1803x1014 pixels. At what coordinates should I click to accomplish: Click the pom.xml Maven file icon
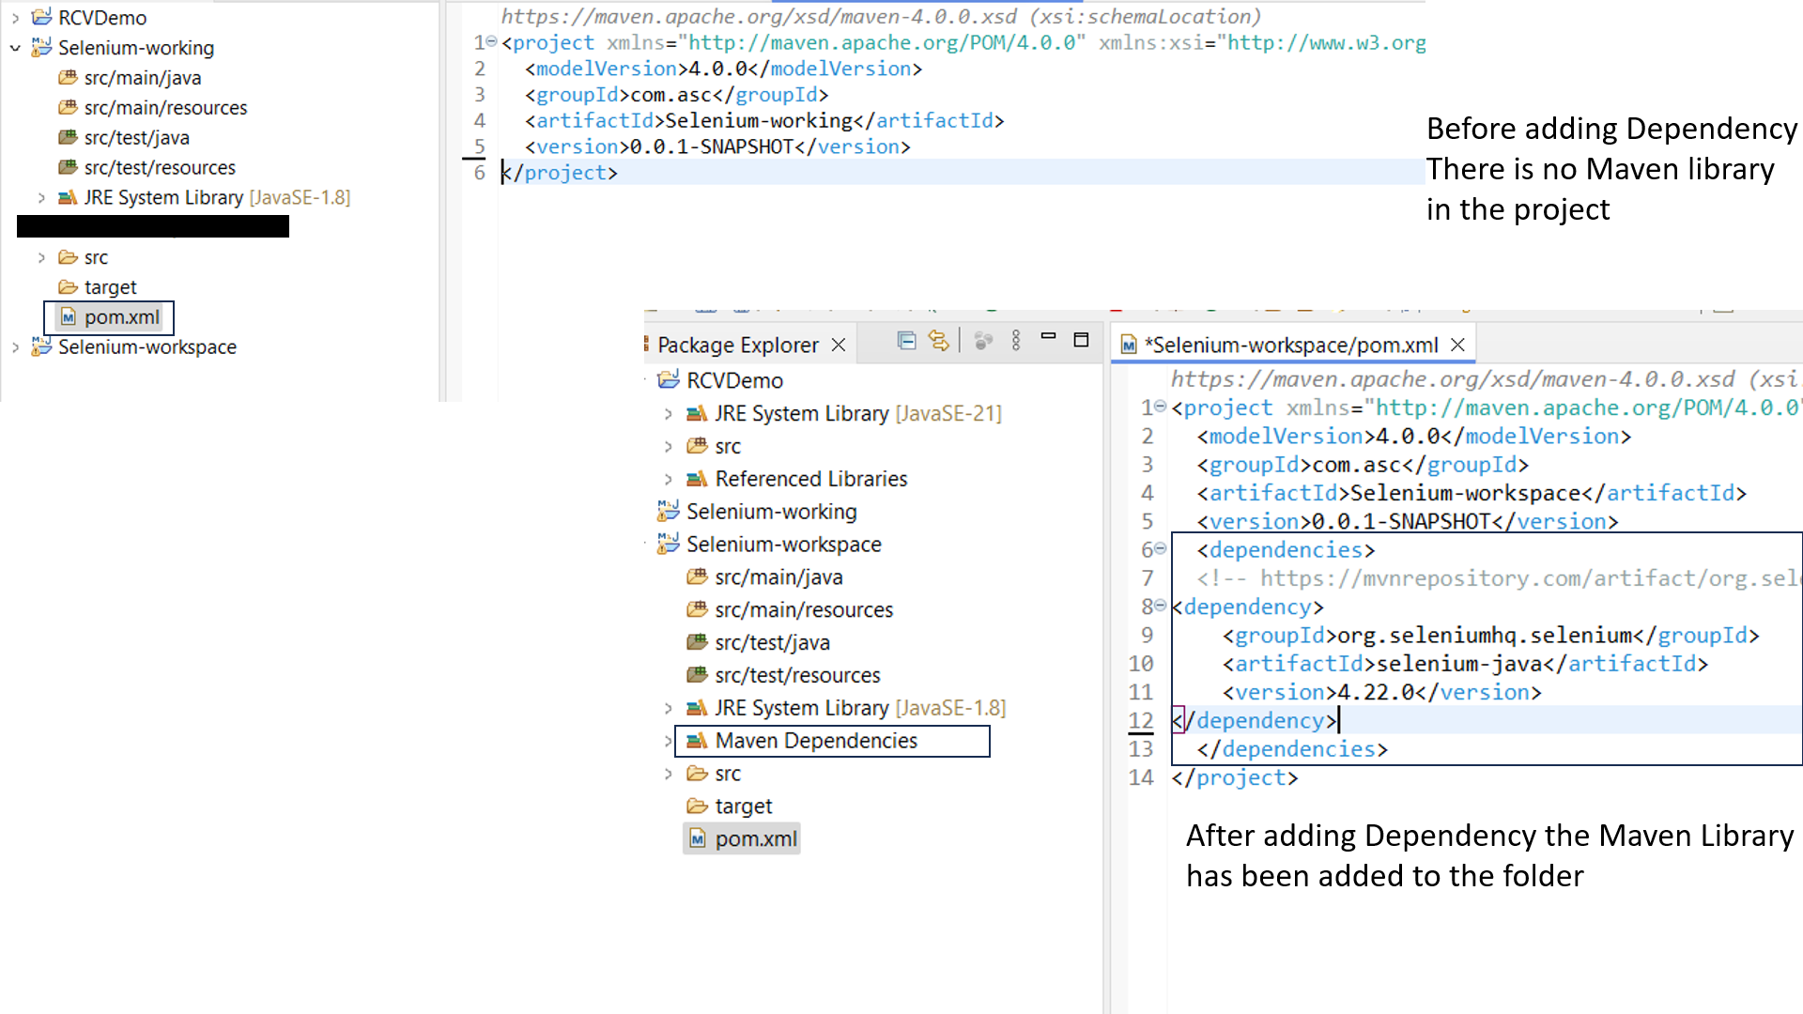pyautogui.click(x=697, y=838)
